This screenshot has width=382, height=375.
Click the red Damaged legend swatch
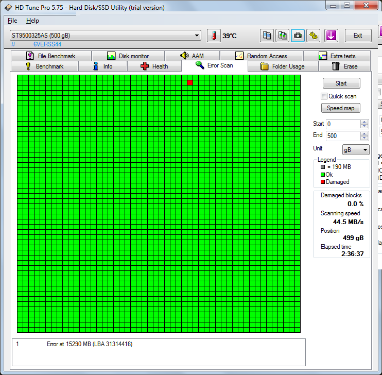pyautogui.click(x=323, y=182)
